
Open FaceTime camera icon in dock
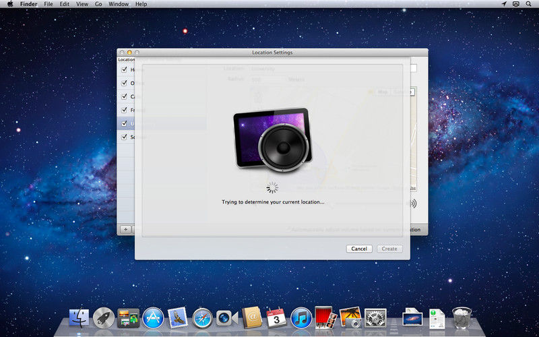click(227, 318)
